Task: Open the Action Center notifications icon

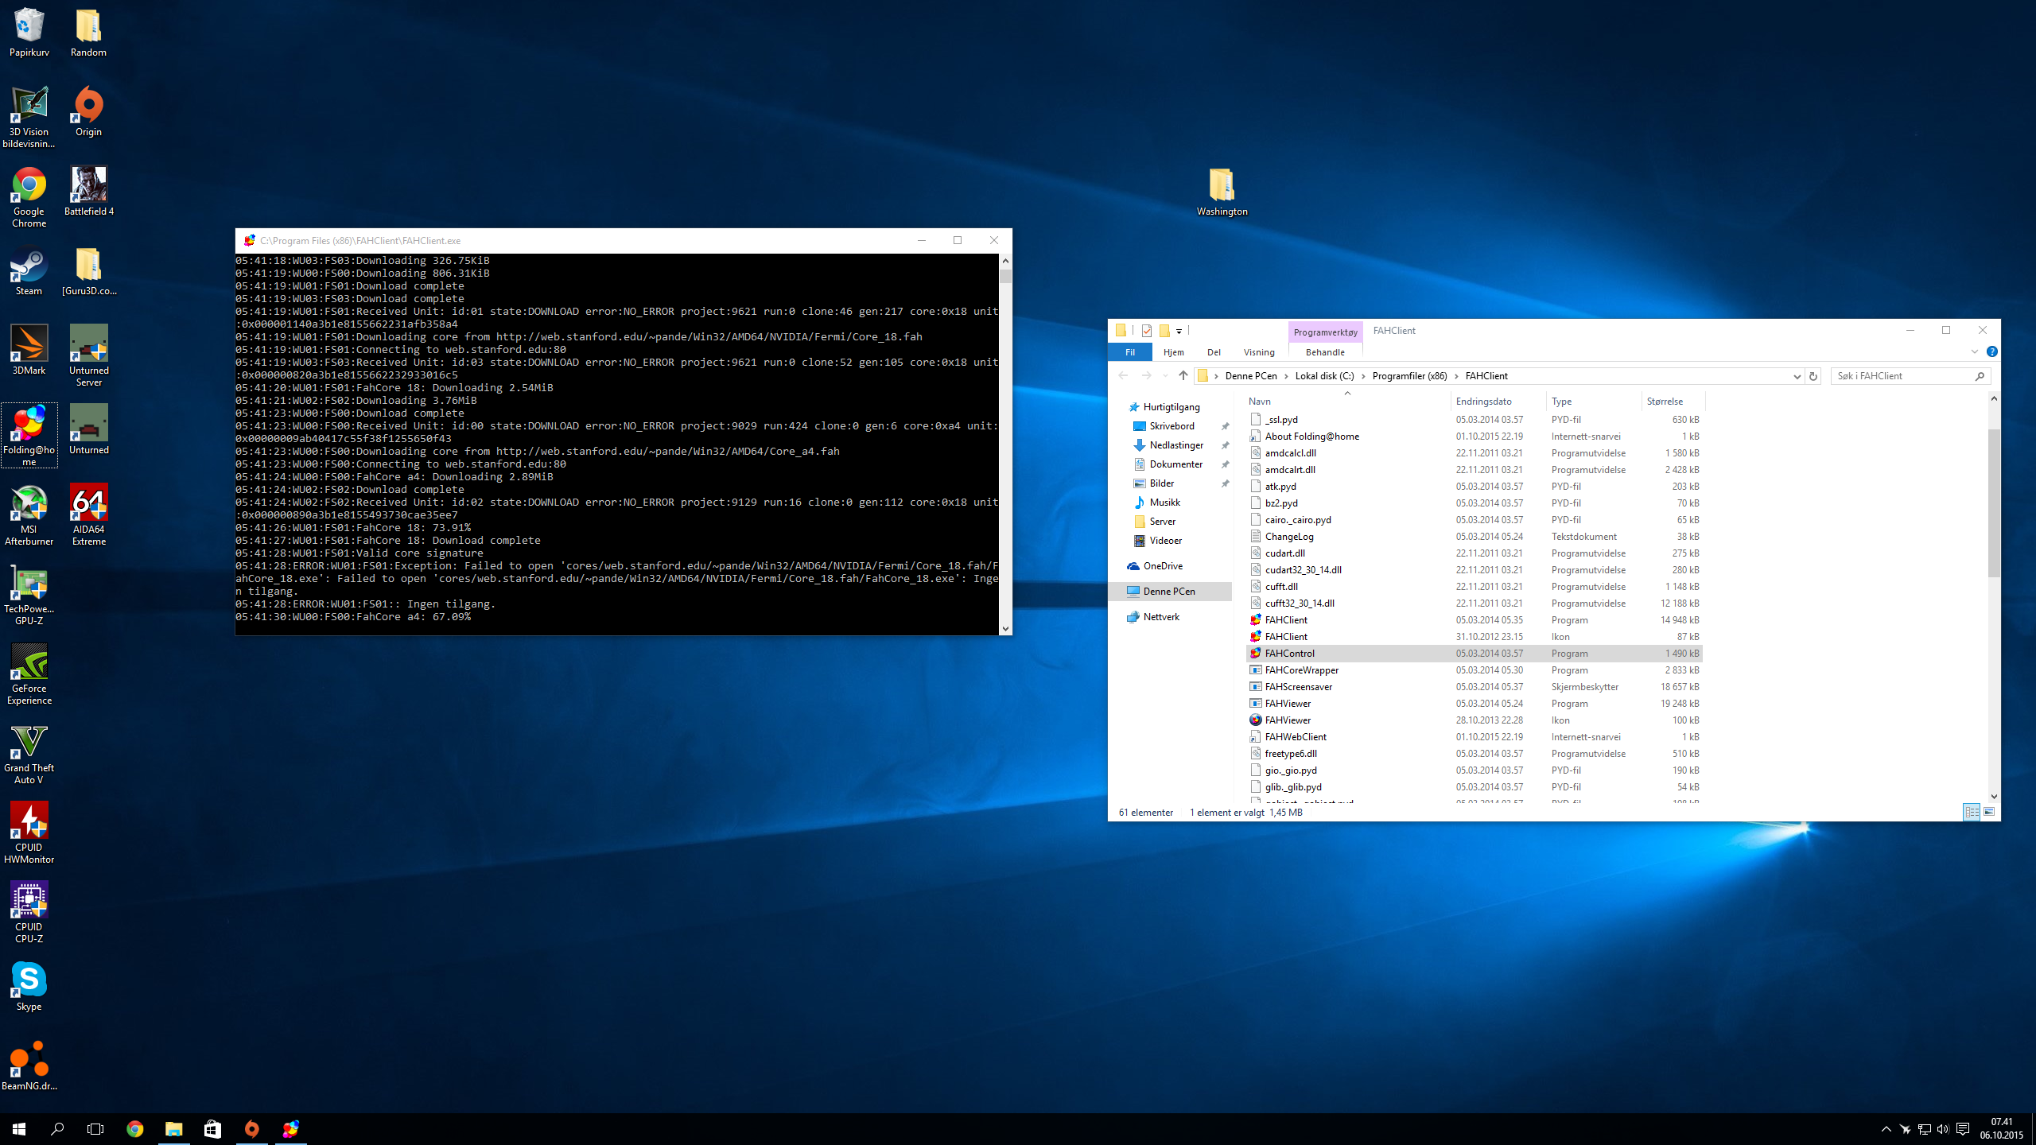Action: 1962,1129
